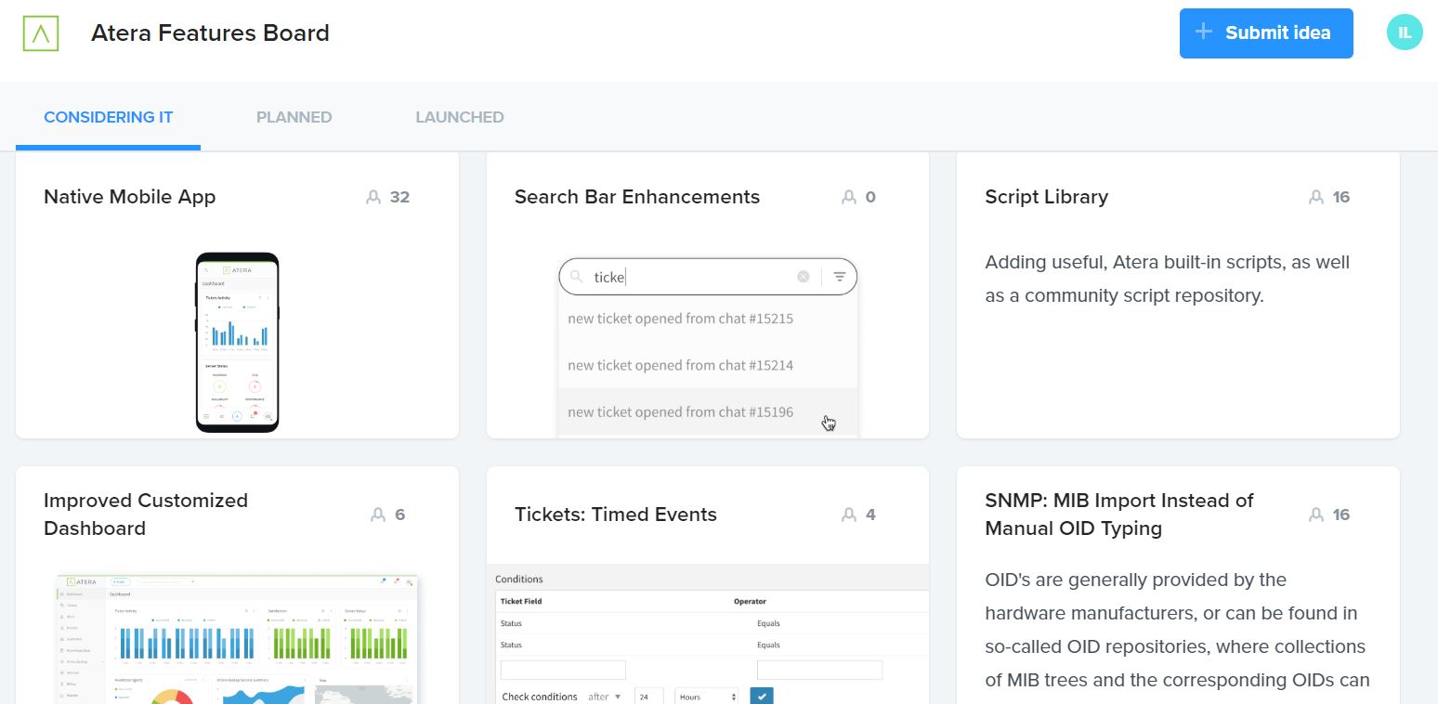
Task: Click the vote icon on Script Library
Action: [1316, 197]
